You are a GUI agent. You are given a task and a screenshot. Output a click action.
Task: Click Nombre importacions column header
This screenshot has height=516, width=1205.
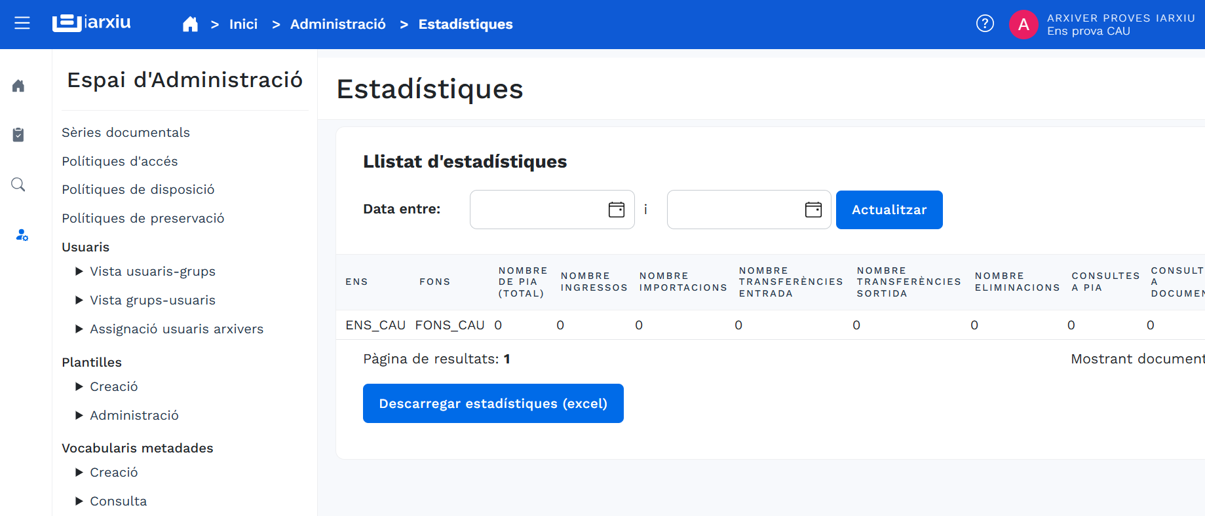683,282
